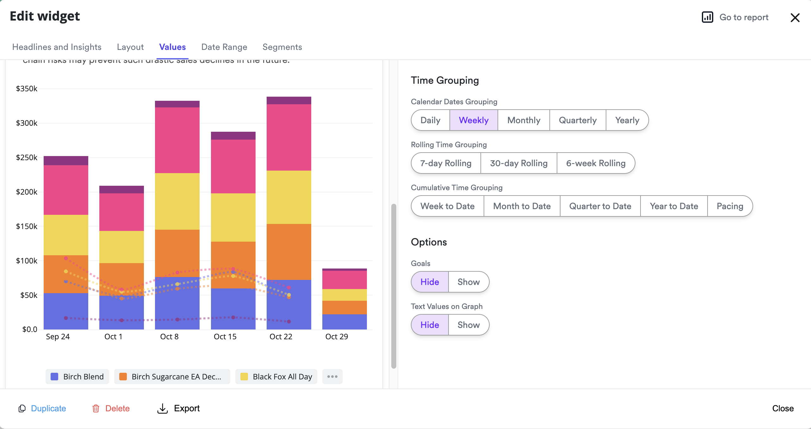Choose Quarter to Date cumulative grouping

pos(600,206)
